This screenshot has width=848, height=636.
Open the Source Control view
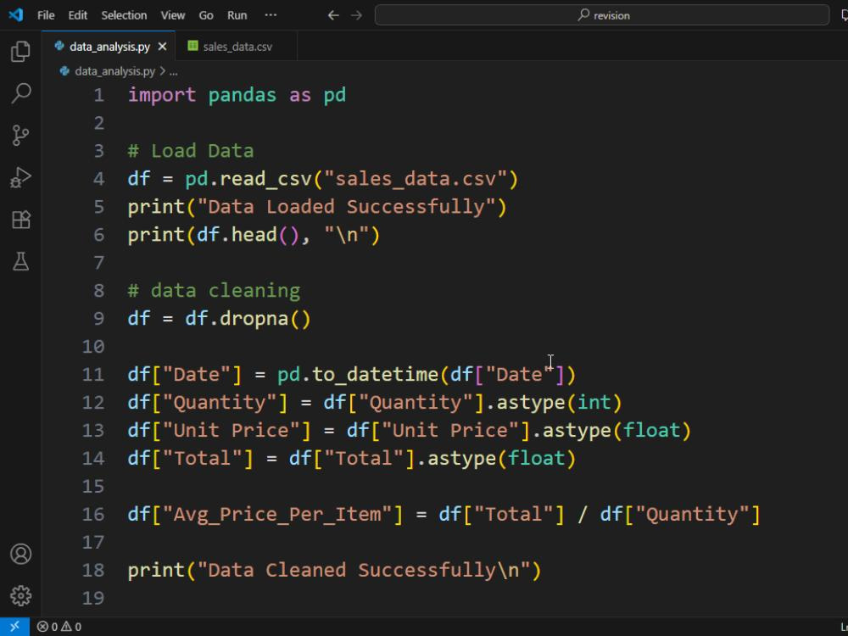coord(20,135)
